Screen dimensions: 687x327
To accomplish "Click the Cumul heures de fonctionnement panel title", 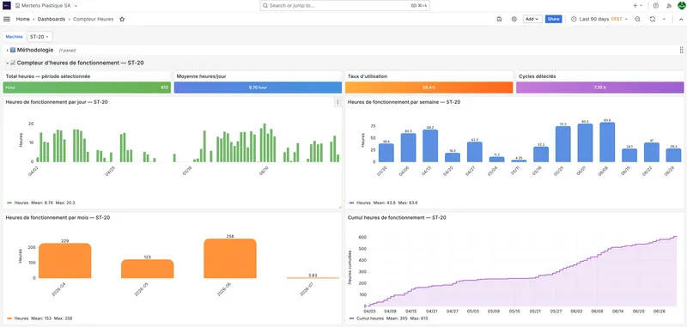I will coord(397,217).
